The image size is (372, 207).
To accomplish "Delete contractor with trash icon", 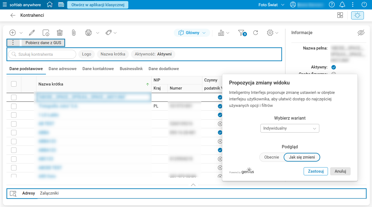I will pyautogui.click(x=60, y=33).
